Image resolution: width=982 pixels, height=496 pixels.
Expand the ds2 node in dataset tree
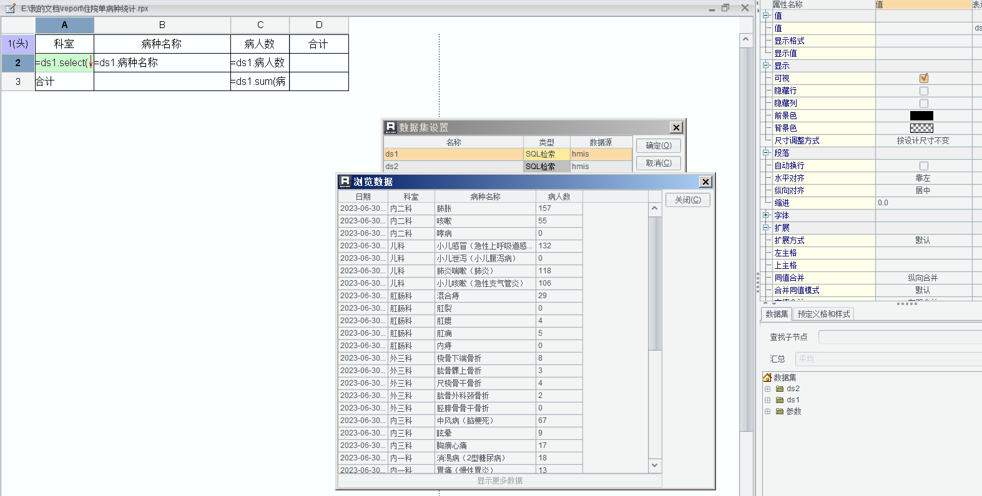click(x=768, y=389)
